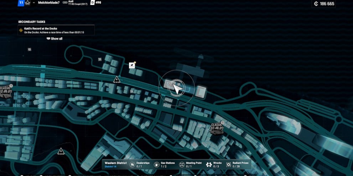Click the Radiant Prizes icon
The width and height of the screenshot is (353, 176).
(229, 165)
